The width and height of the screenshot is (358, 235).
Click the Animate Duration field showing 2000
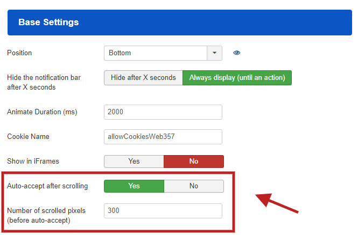tap(163, 112)
